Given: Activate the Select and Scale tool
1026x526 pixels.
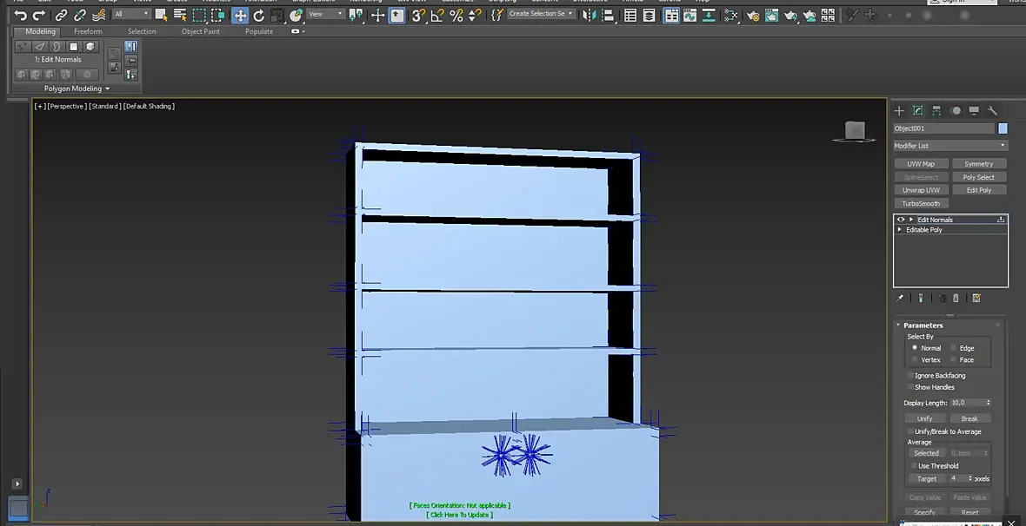Looking at the screenshot, I should coord(277,15).
